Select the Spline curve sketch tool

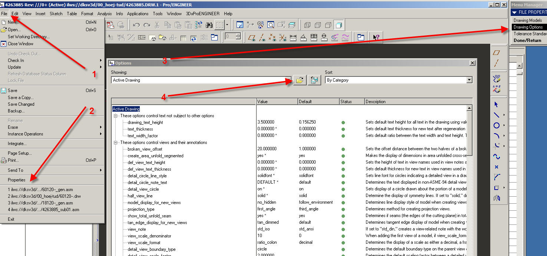point(497,157)
